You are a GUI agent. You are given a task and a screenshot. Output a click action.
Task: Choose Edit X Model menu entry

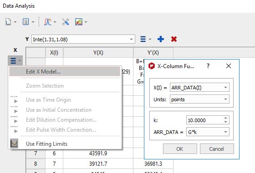pos(65,71)
